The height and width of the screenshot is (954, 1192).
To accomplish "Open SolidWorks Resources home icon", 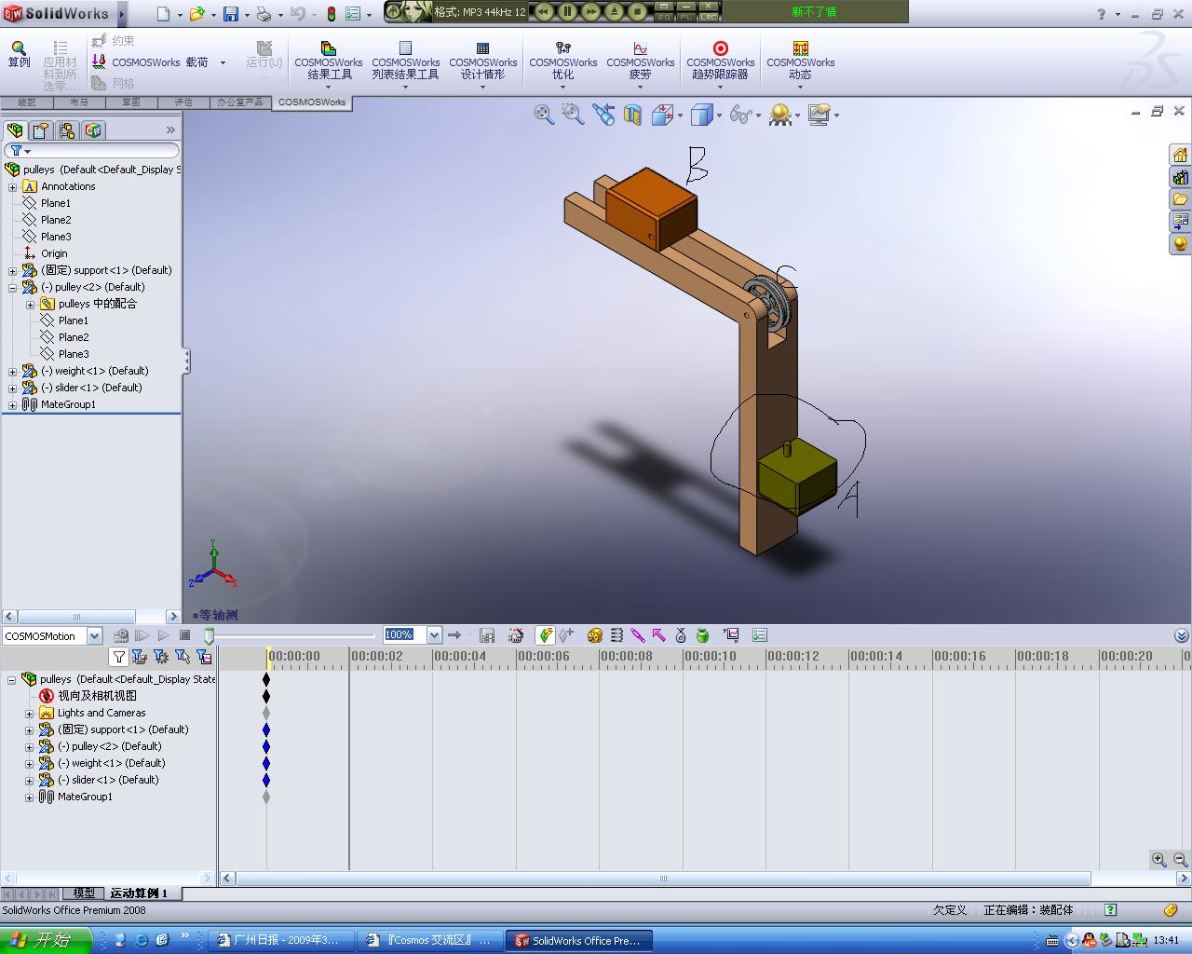I will (x=1180, y=155).
